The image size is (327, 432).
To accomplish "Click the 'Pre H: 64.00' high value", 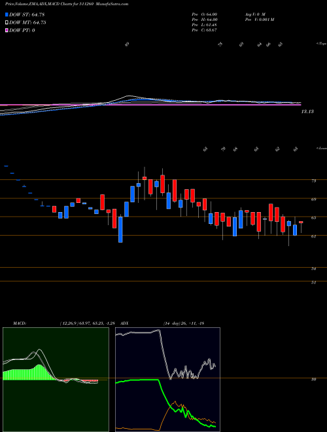I will (x=205, y=20).
